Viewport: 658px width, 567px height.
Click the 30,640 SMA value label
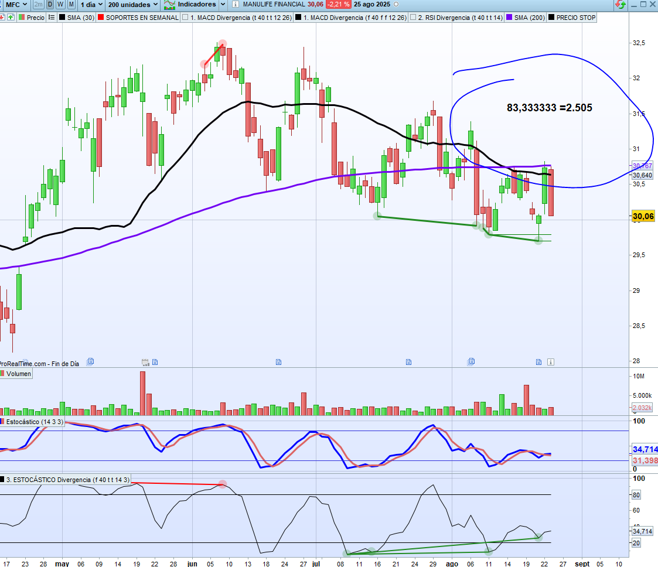(x=642, y=175)
